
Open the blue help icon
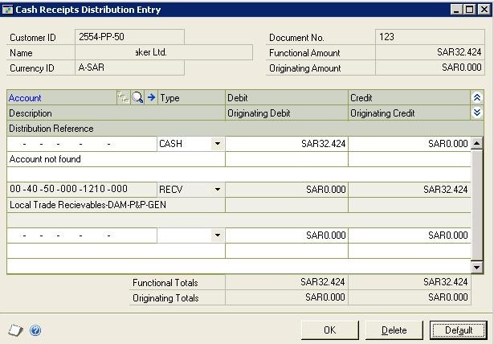(x=35, y=330)
